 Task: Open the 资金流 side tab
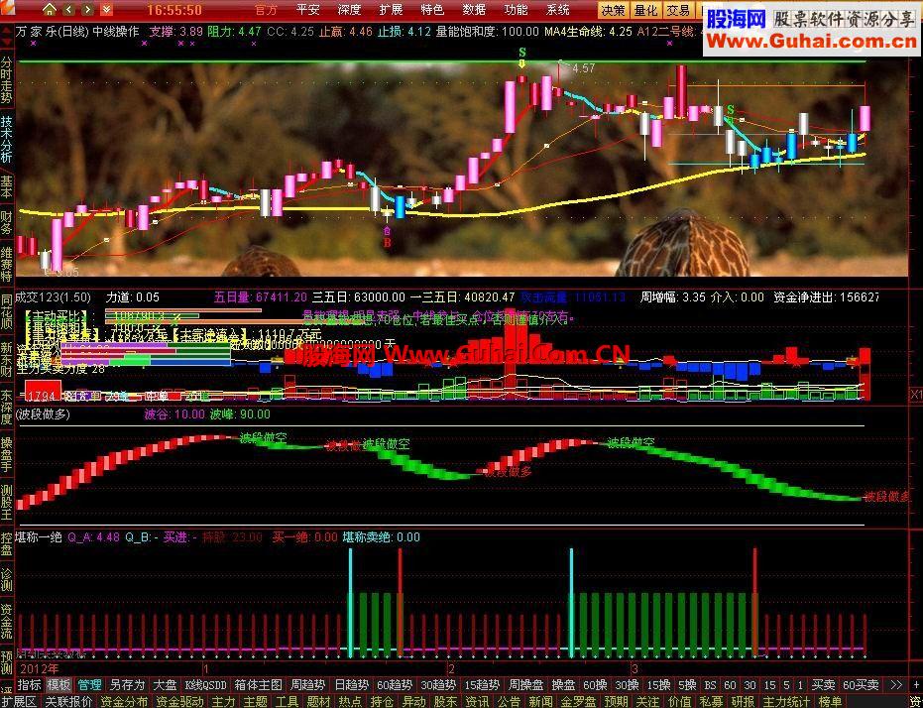tap(7, 621)
